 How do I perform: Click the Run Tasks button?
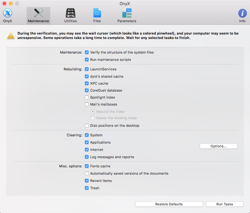coord(224,204)
